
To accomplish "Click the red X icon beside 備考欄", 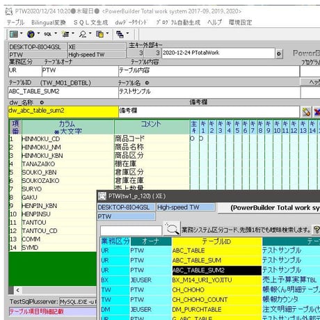I will (x=317, y=112).
